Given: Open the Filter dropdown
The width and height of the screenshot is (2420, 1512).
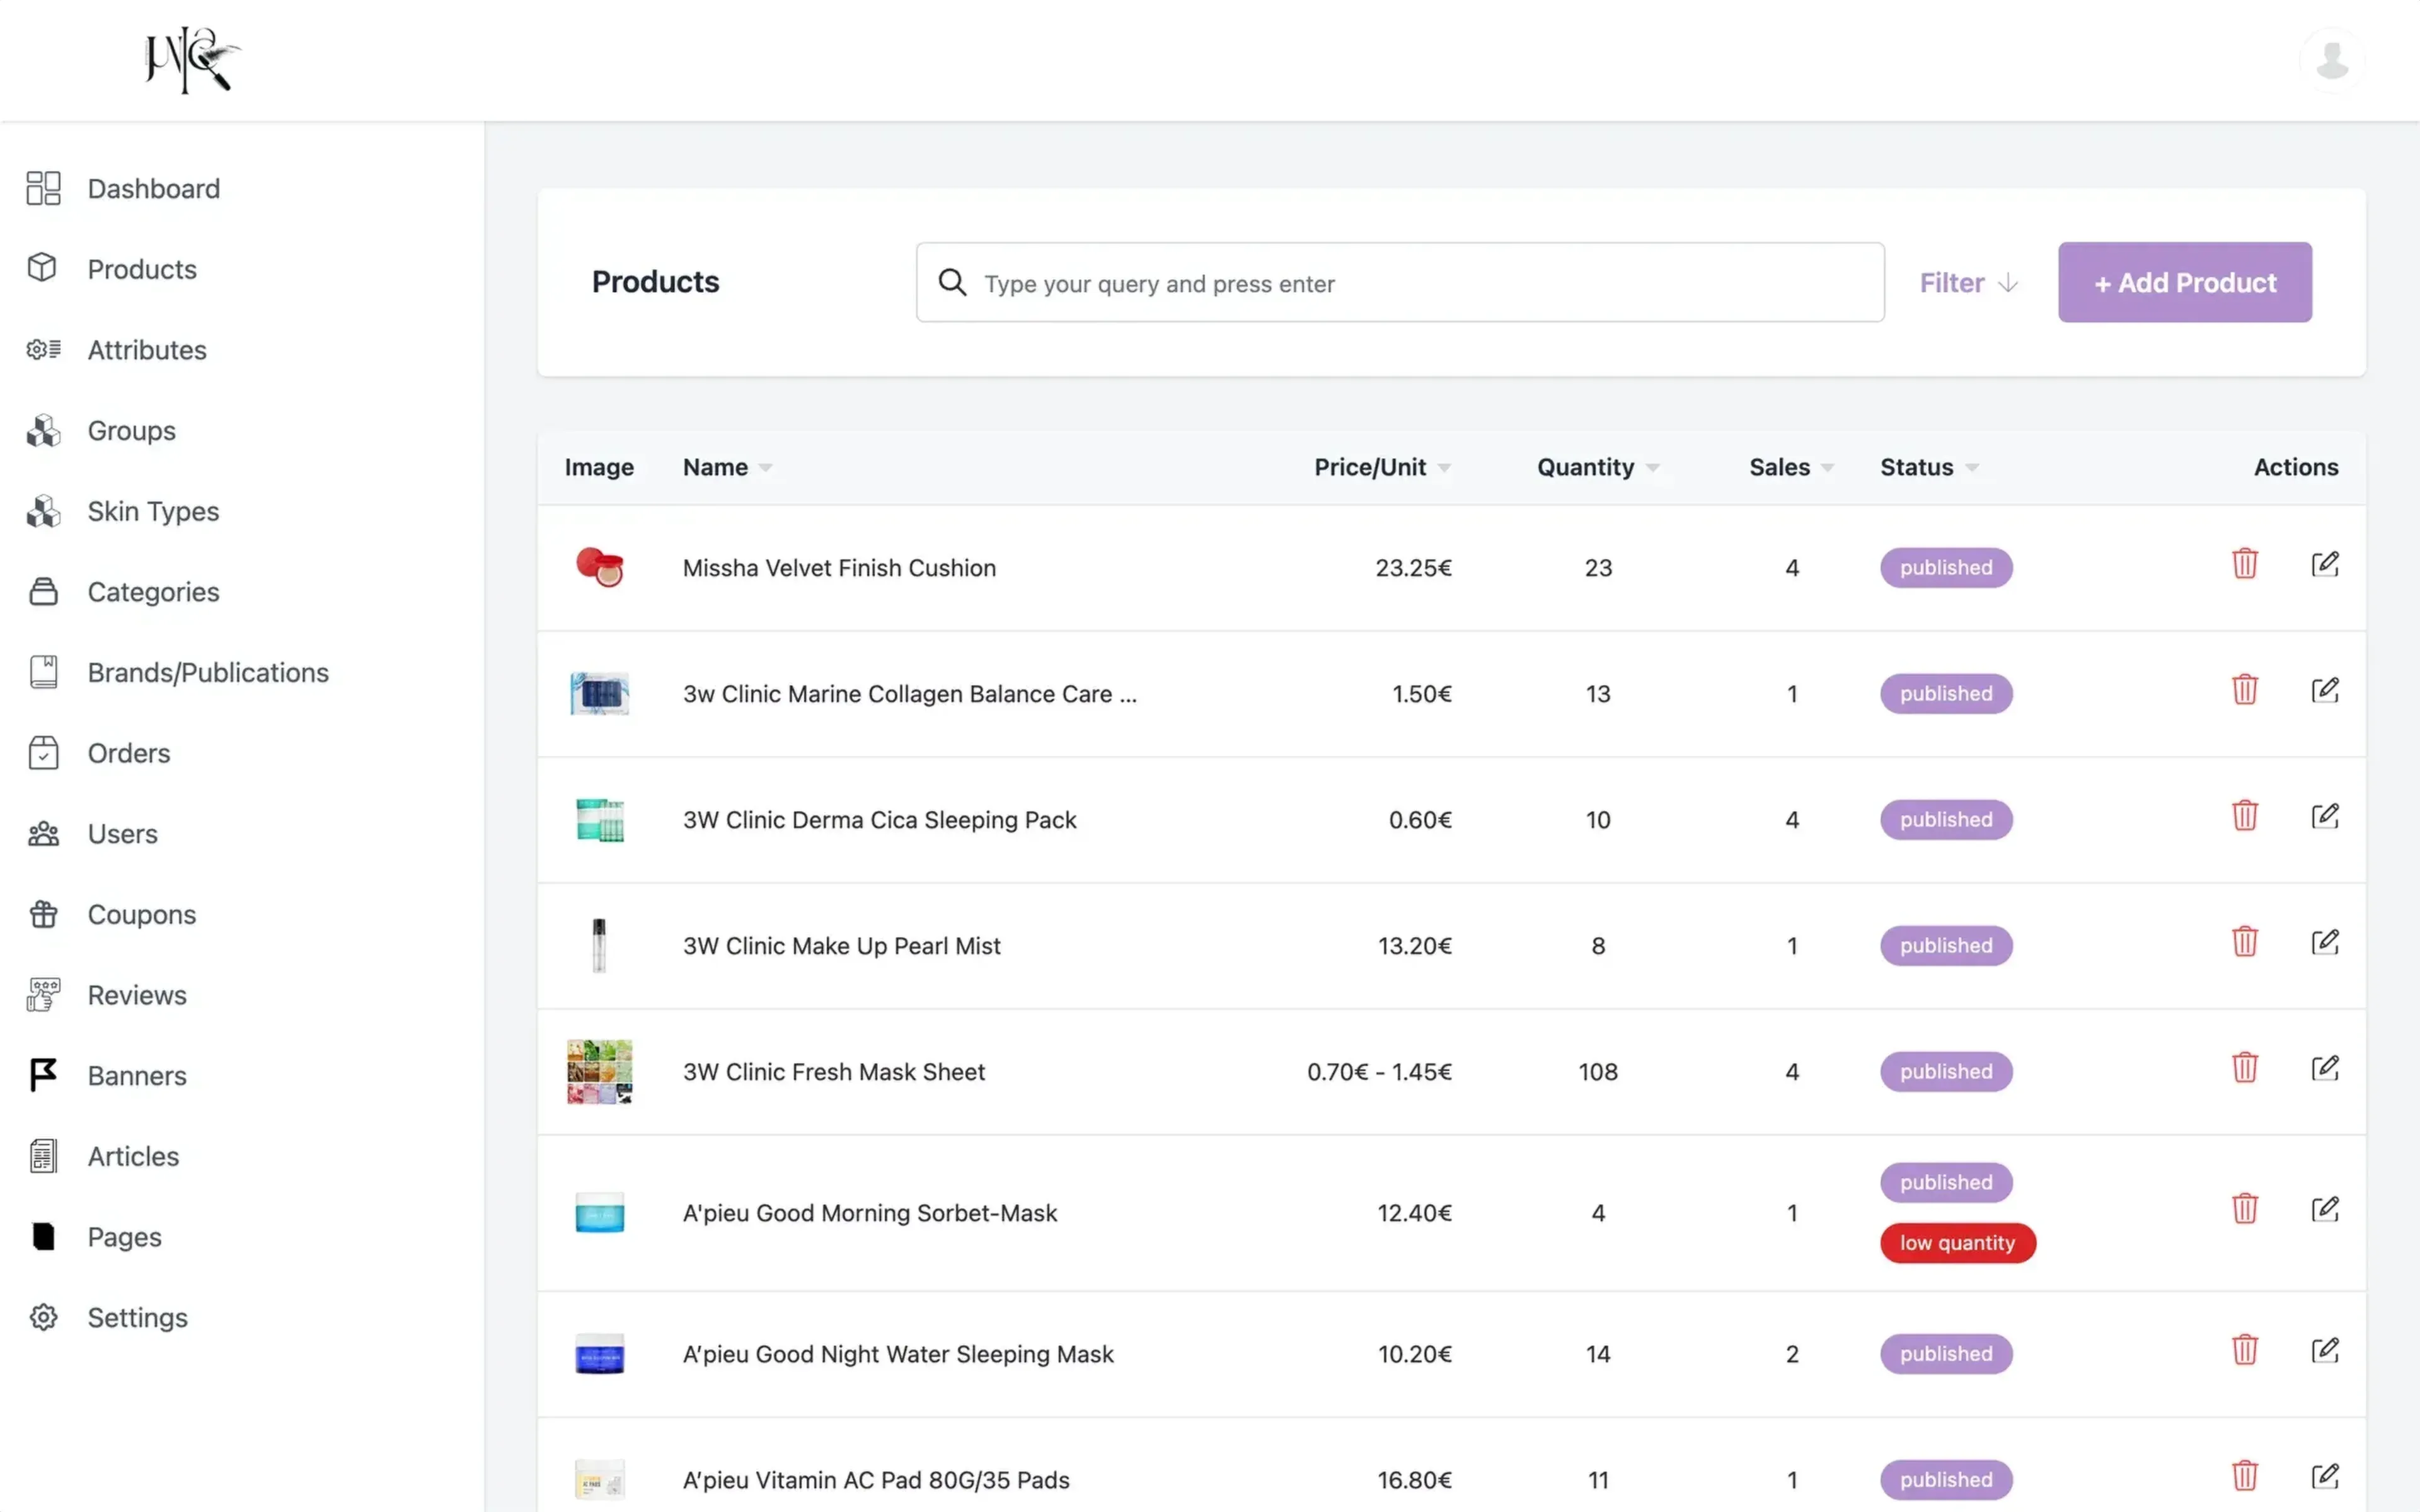Looking at the screenshot, I should tap(1968, 283).
